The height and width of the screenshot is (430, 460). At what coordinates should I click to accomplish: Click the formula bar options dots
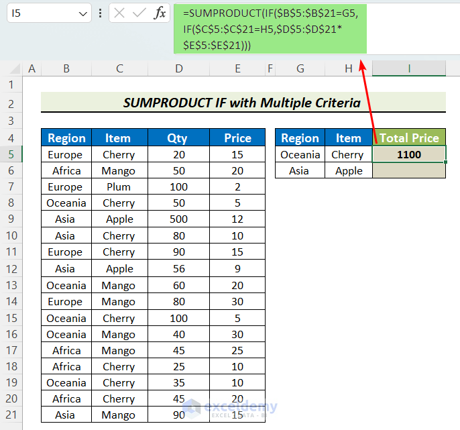click(x=101, y=13)
